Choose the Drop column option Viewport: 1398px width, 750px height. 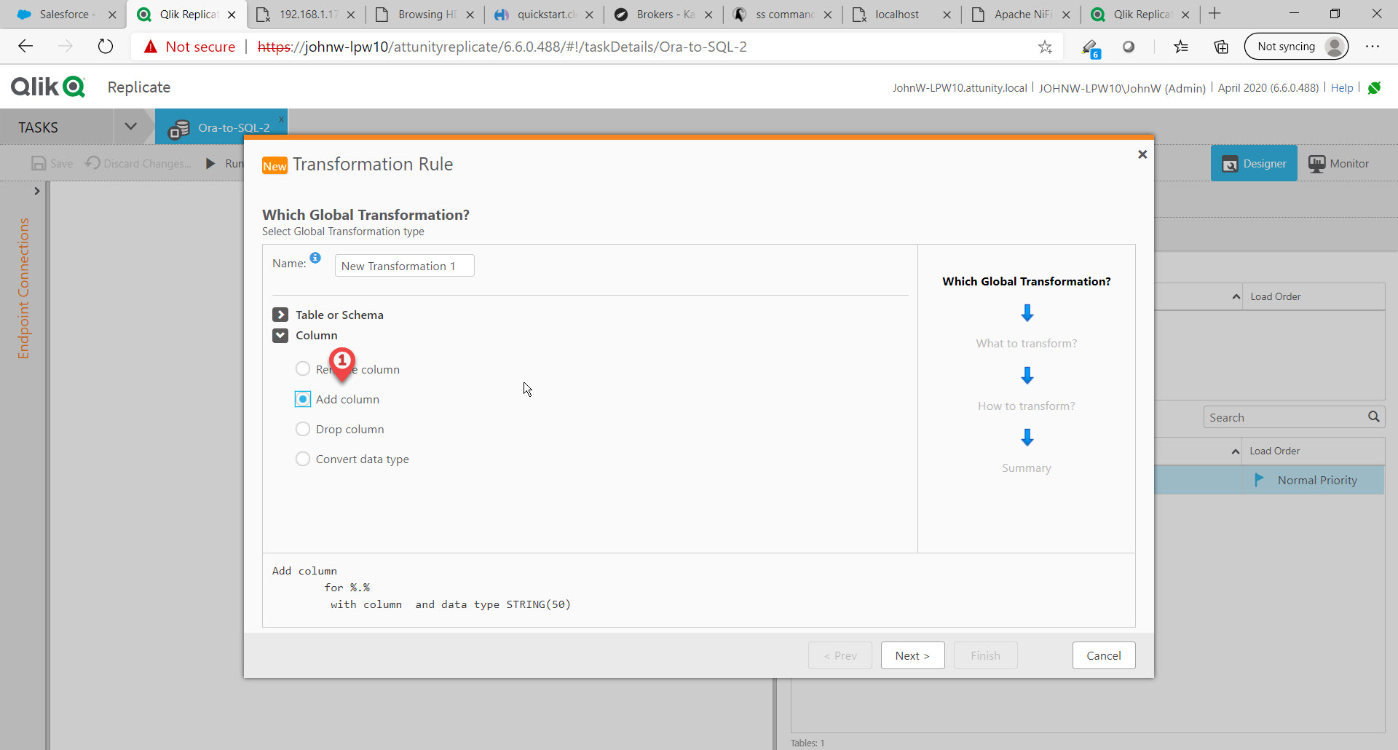pyautogui.click(x=303, y=429)
